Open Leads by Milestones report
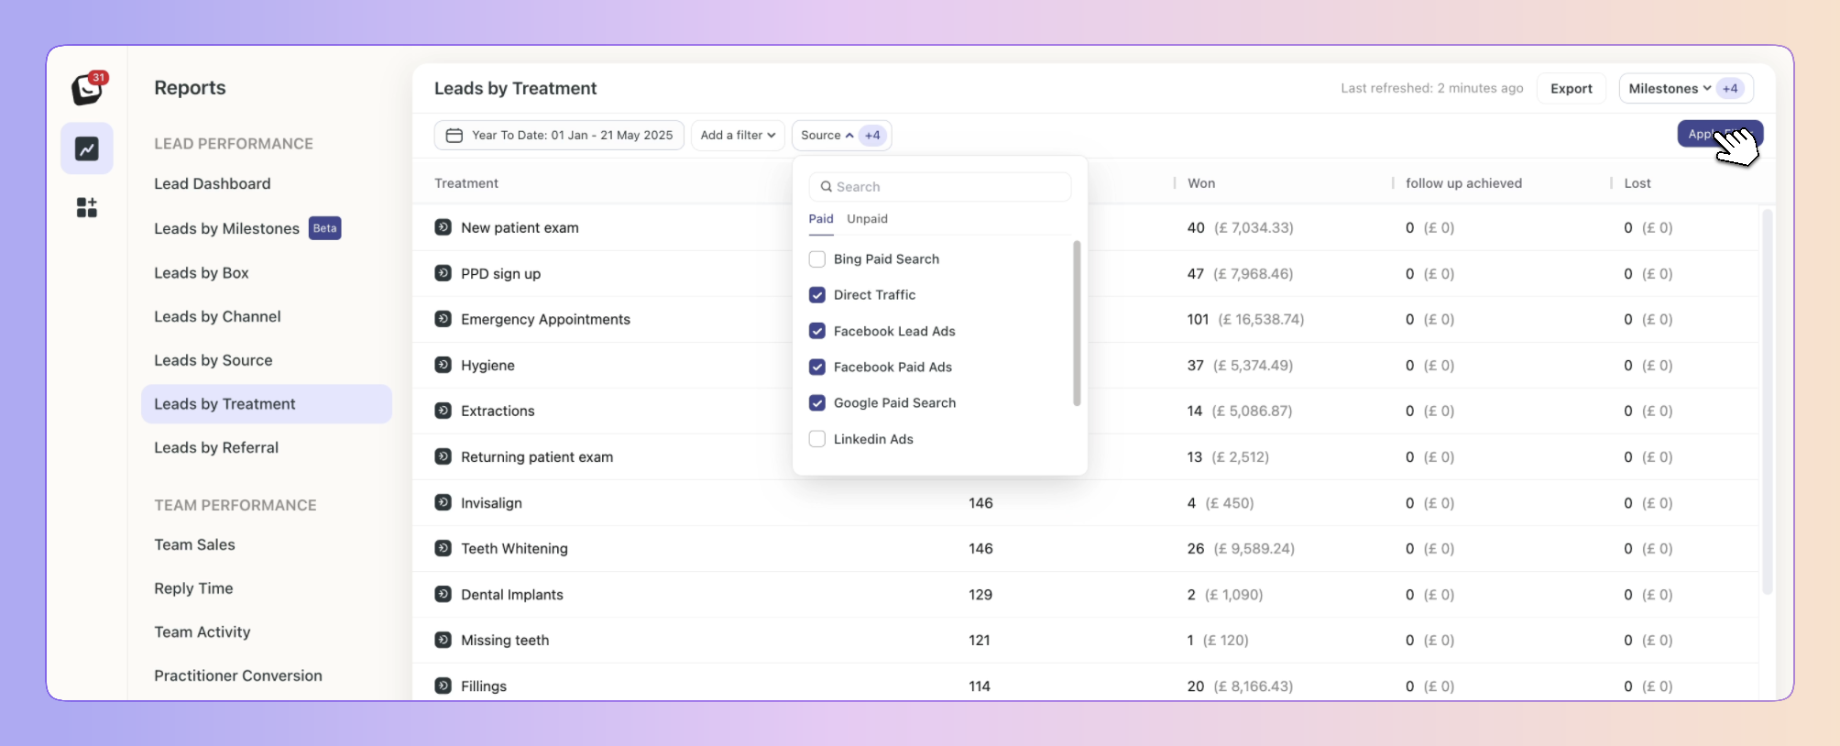This screenshot has width=1840, height=746. (226, 229)
